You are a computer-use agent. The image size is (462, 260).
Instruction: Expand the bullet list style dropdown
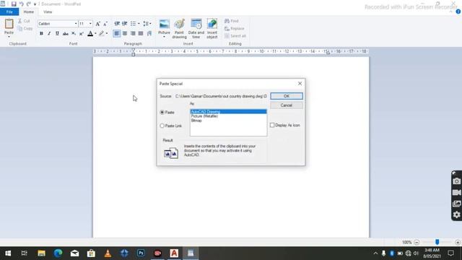click(139, 24)
